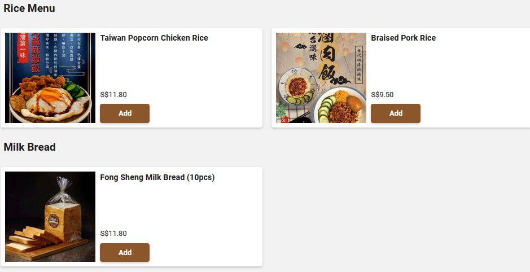This screenshot has width=530, height=272.
Task: Open the Braised Pork Rice photo
Action: pyautogui.click(x=321, y=78)
